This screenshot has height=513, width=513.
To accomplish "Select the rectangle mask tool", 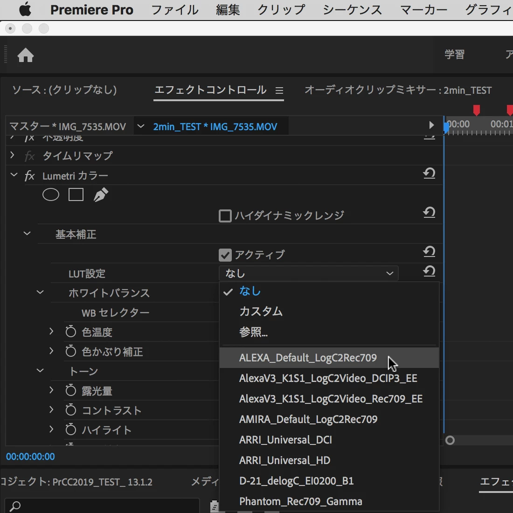I will point(76,194).
